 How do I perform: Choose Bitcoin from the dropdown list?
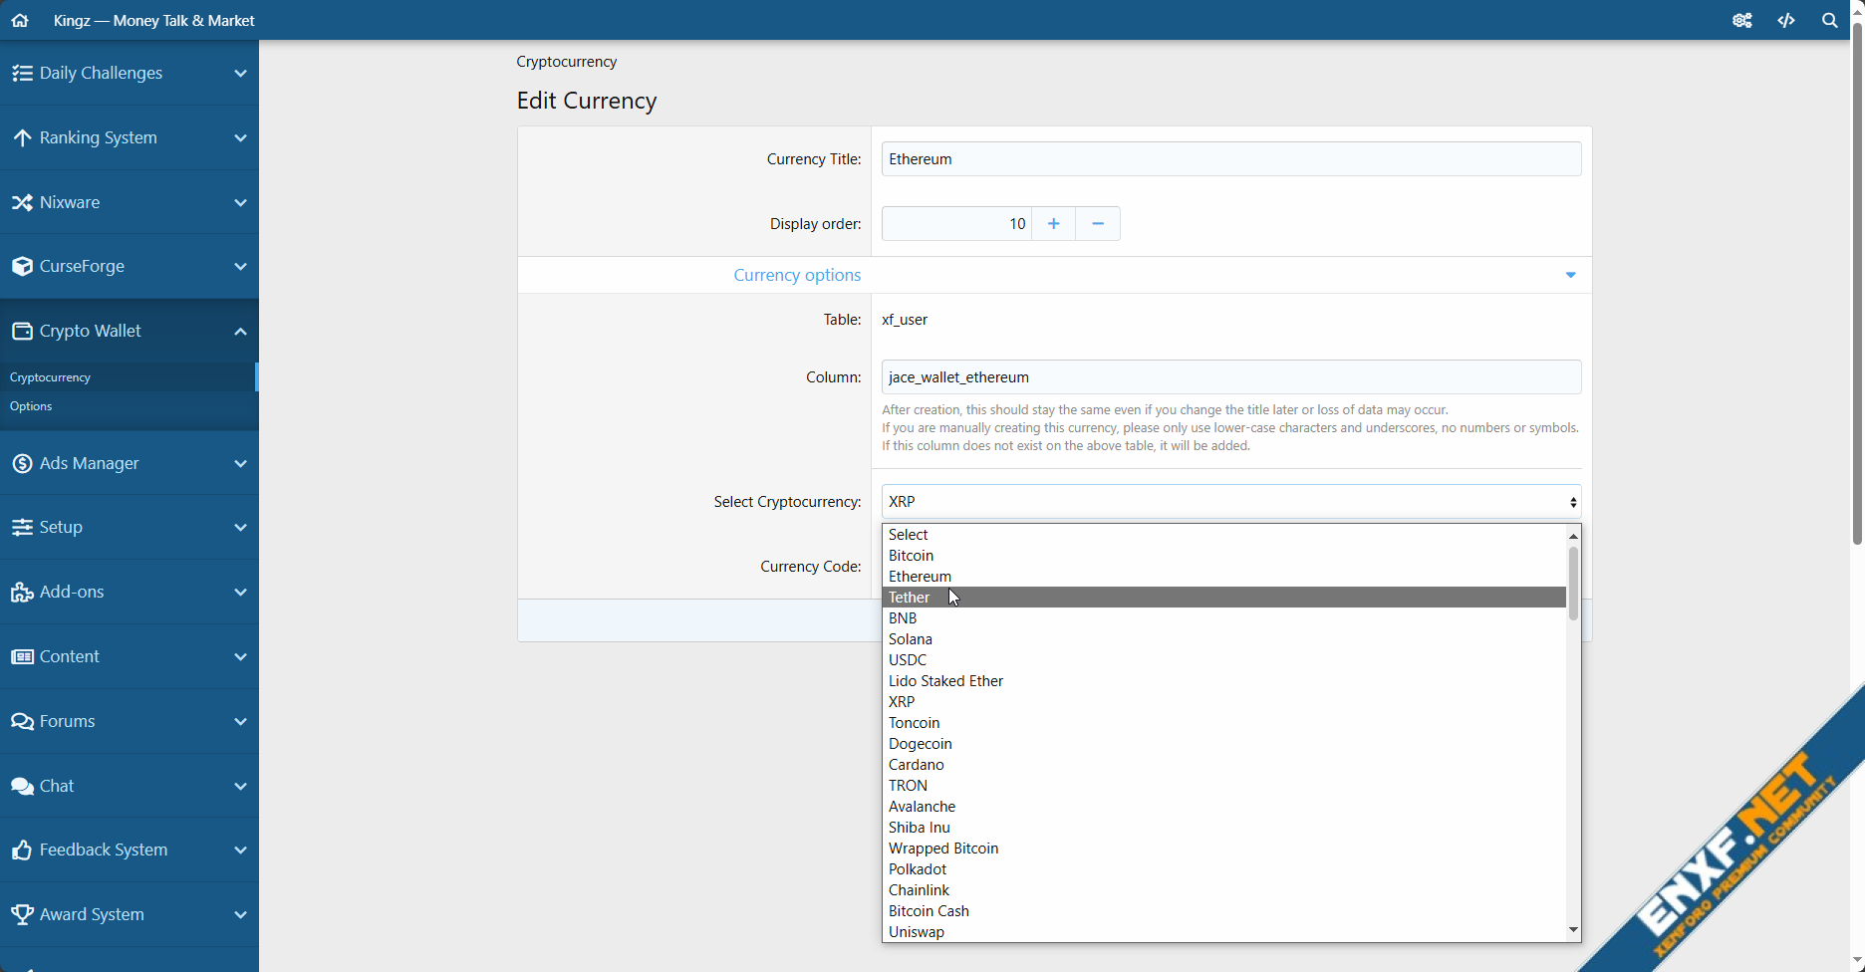point(1223,556)
